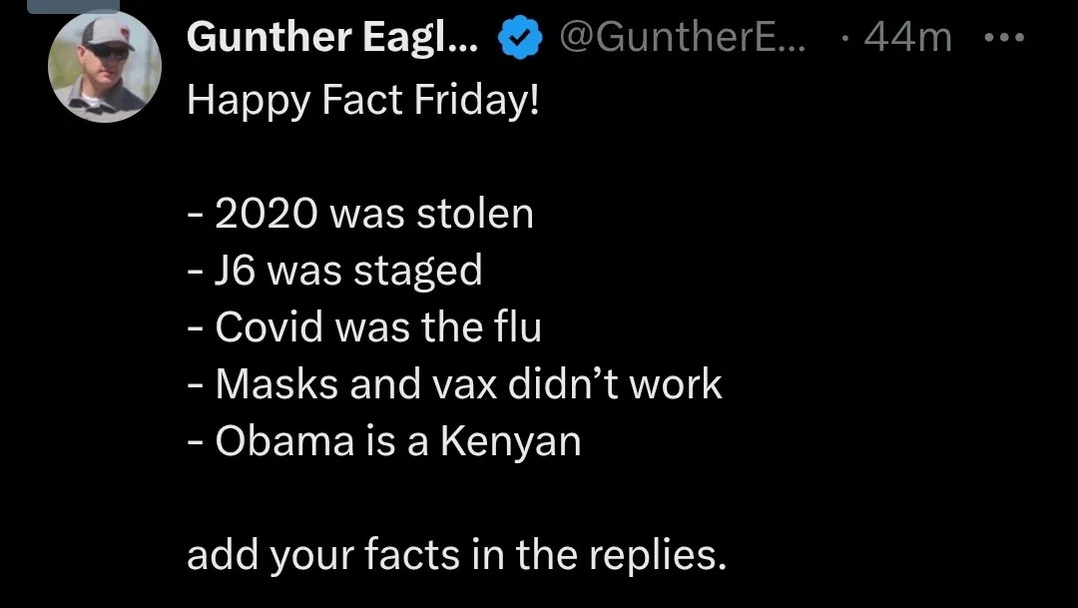The image size is (1078, 608).
Task: Open Gunther's profile picture avatar
Action: 105,68
